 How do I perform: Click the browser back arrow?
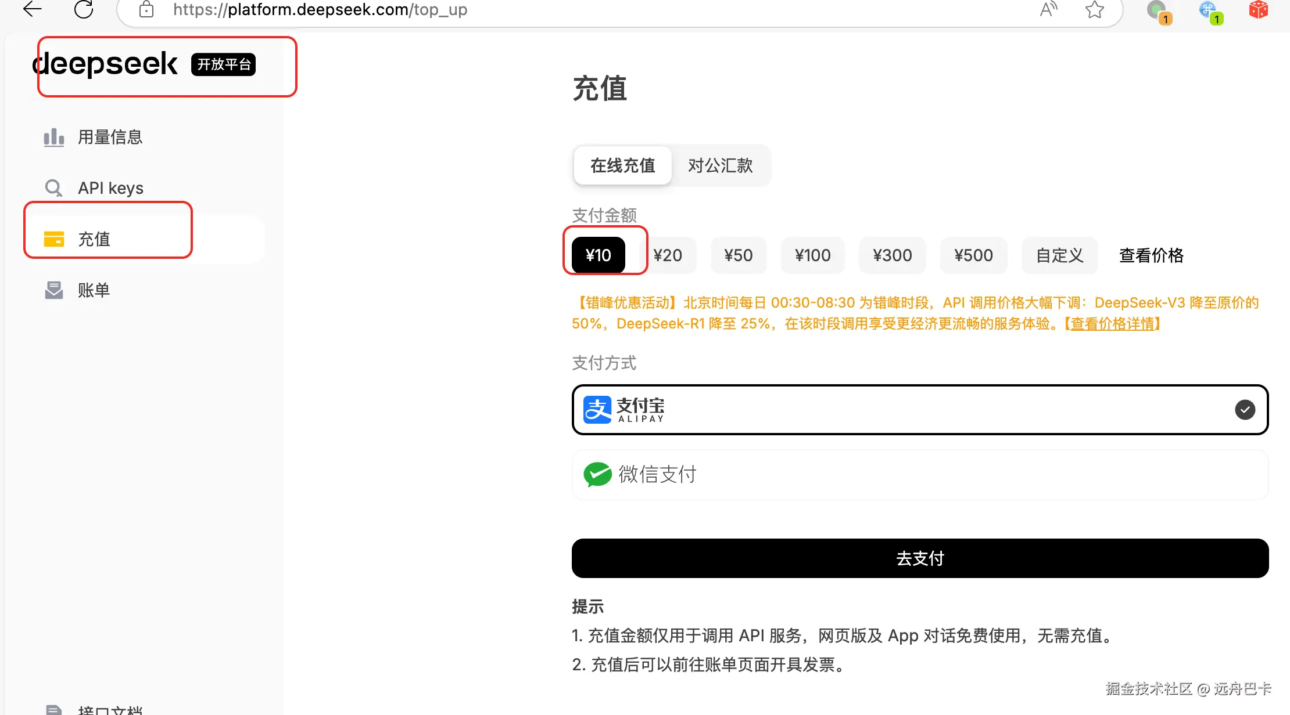[33, 9]
